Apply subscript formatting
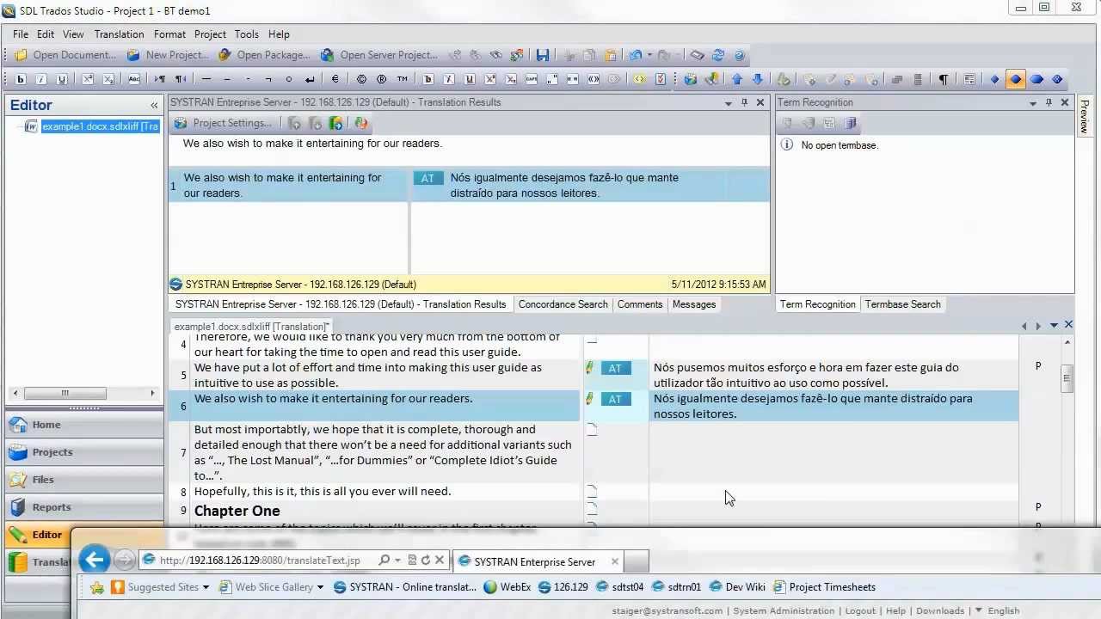The height and width of the screenshot is (619, 1101). 108,79
